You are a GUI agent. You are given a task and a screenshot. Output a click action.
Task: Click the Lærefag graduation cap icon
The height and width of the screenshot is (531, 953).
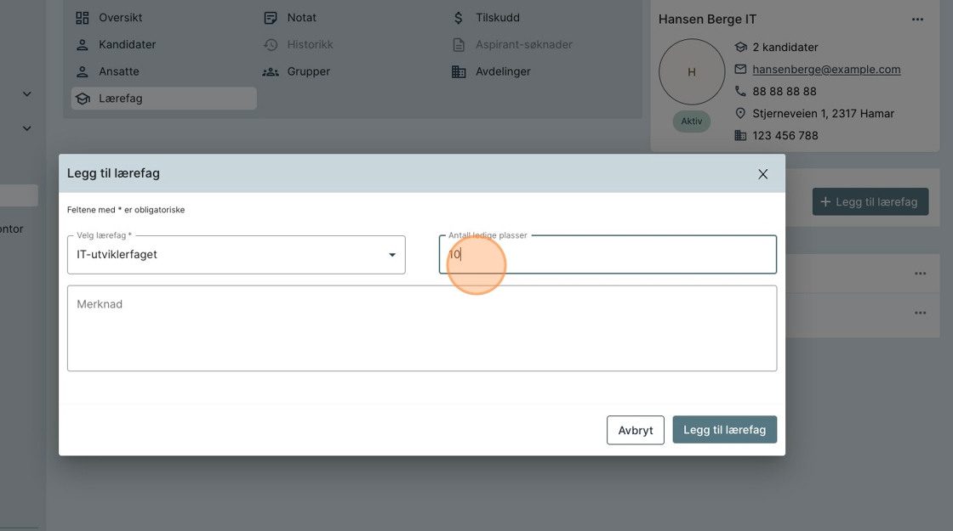coord(83,99)
